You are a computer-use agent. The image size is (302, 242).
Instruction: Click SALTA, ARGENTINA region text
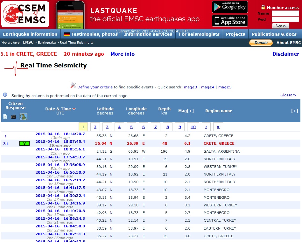[x=221, y=151]
